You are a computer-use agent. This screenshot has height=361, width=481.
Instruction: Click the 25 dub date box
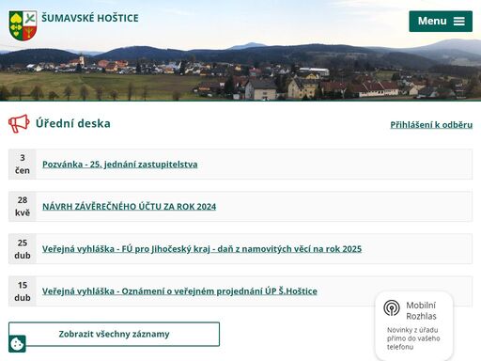tap(23, 249)
